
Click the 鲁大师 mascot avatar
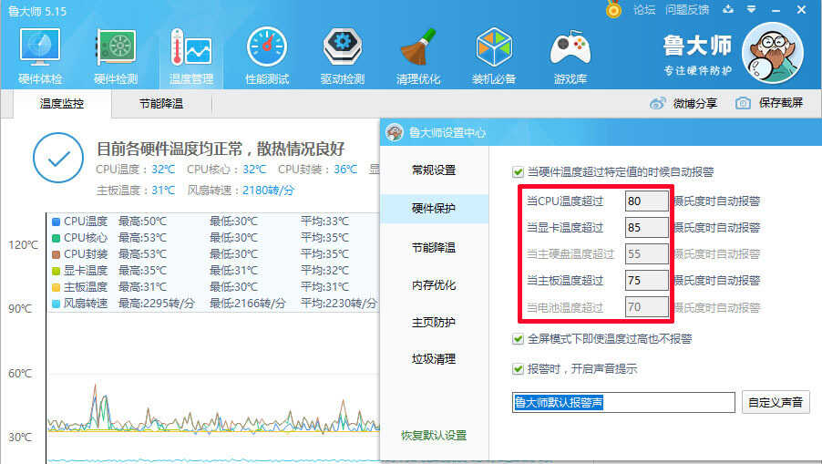pyautogui.click(x=773, y=53)
